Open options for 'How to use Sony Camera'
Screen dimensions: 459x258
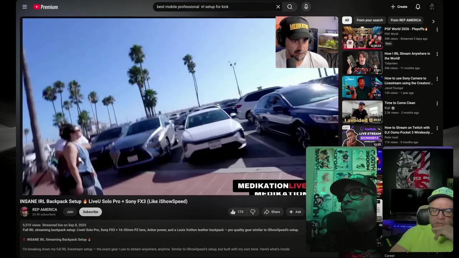coord(437,79)
